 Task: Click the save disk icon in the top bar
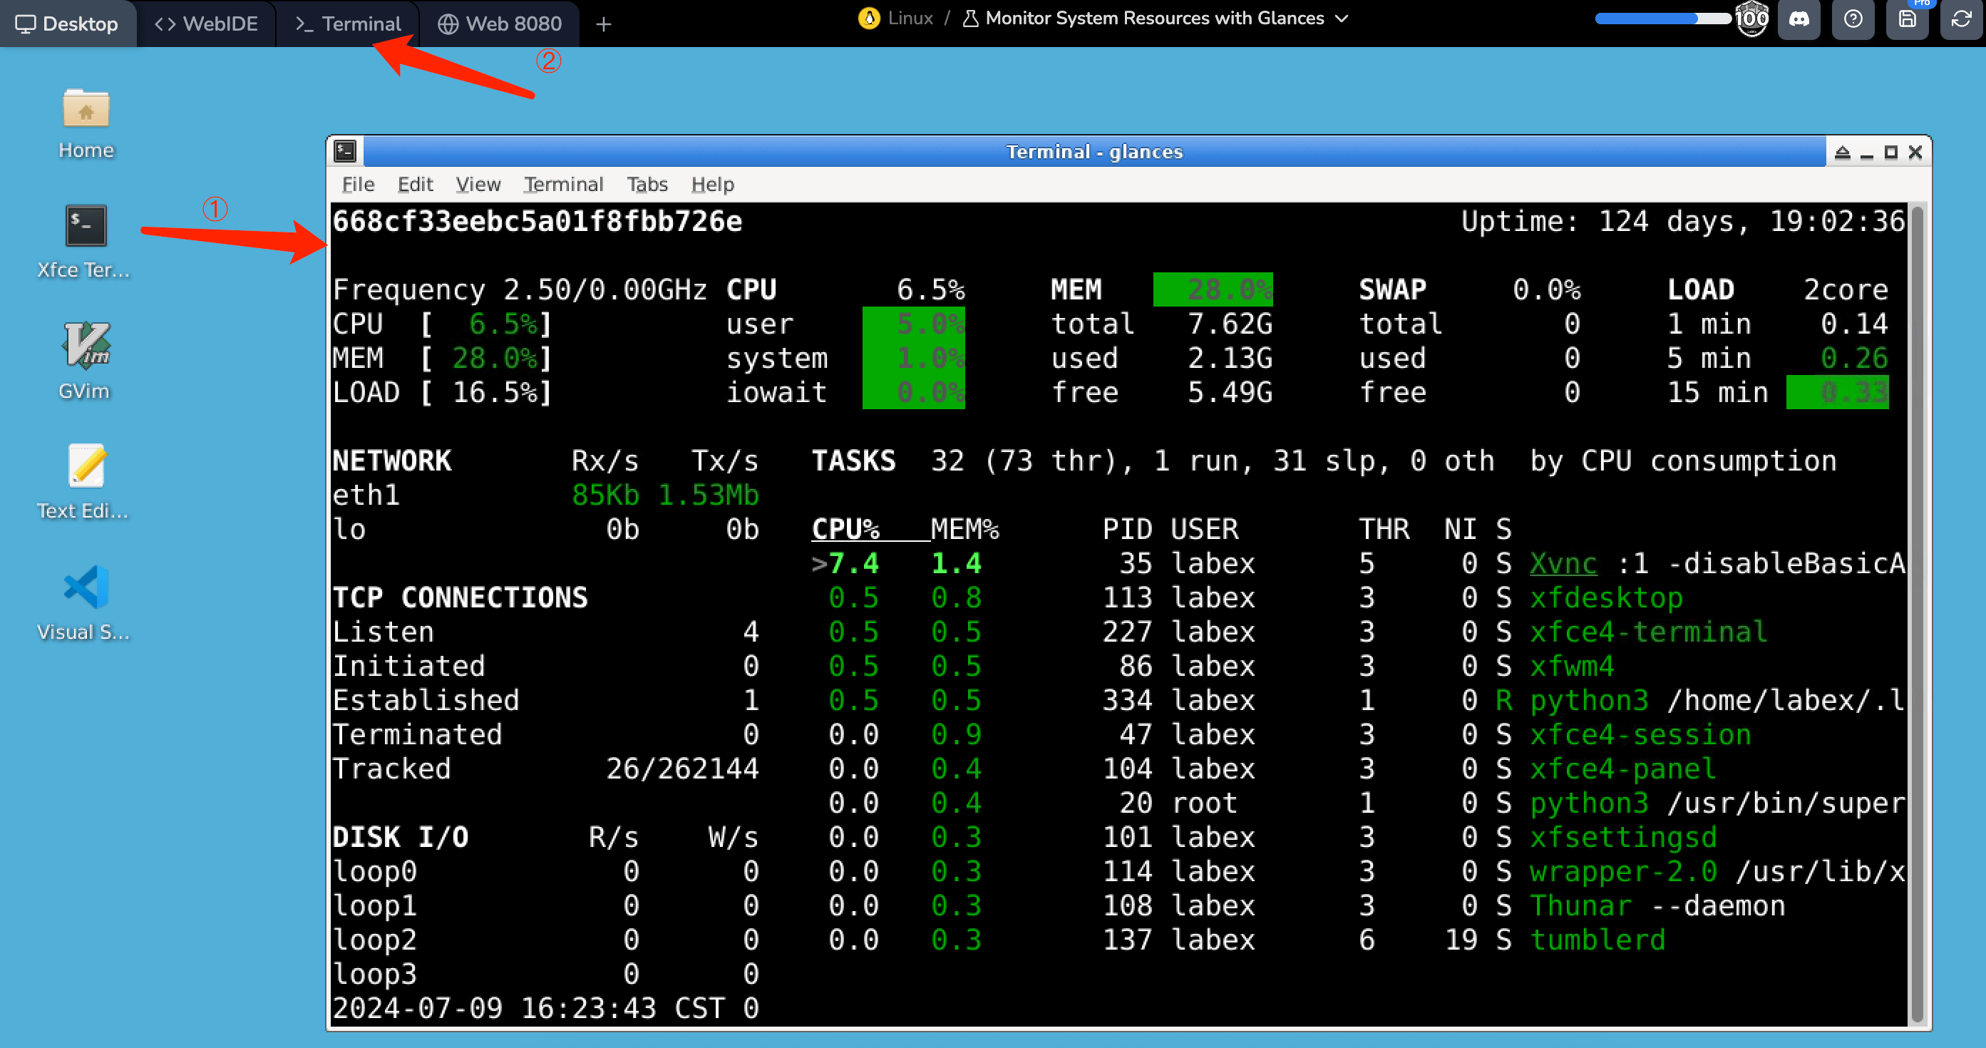[x=1907, y=19]
